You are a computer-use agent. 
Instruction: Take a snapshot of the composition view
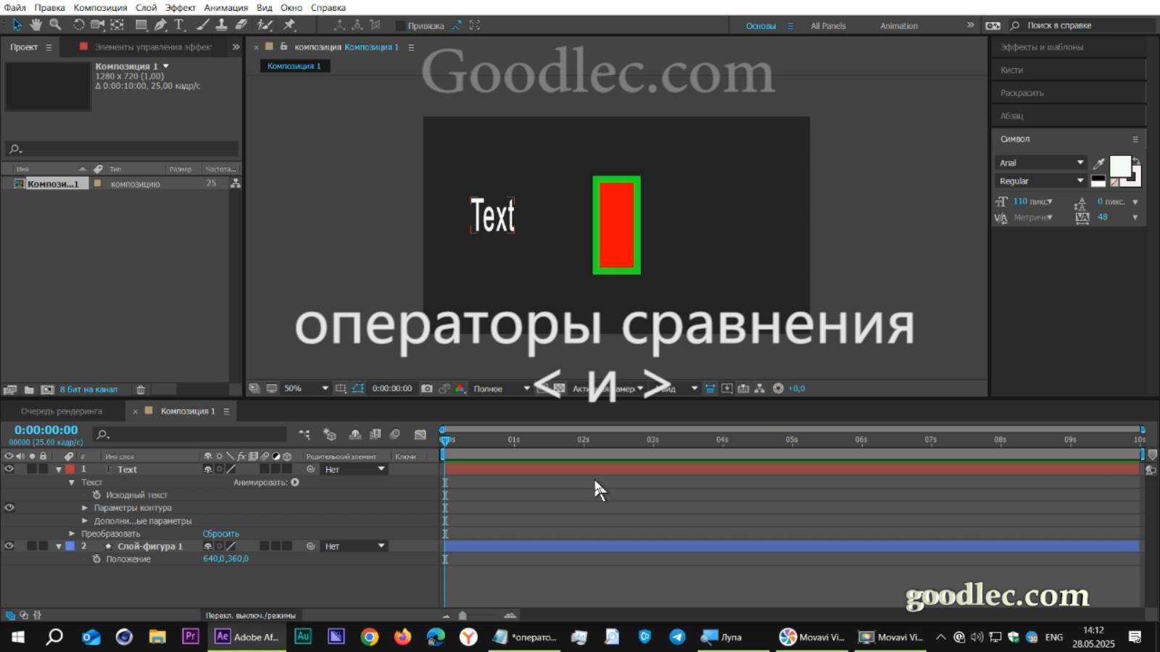[x=426, y=388]
